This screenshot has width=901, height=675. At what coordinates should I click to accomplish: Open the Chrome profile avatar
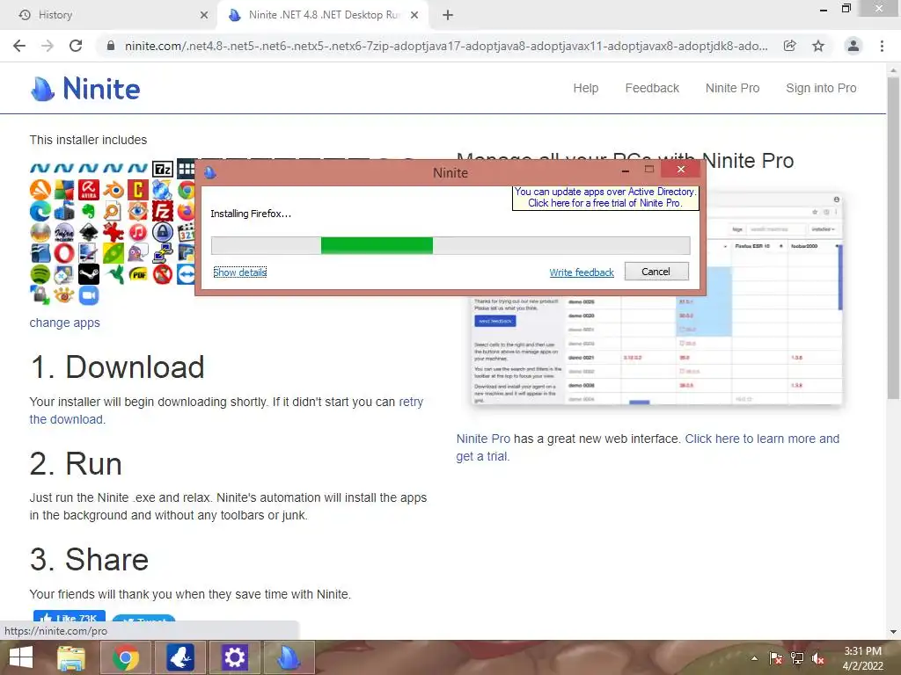click(x=853, y=46)
